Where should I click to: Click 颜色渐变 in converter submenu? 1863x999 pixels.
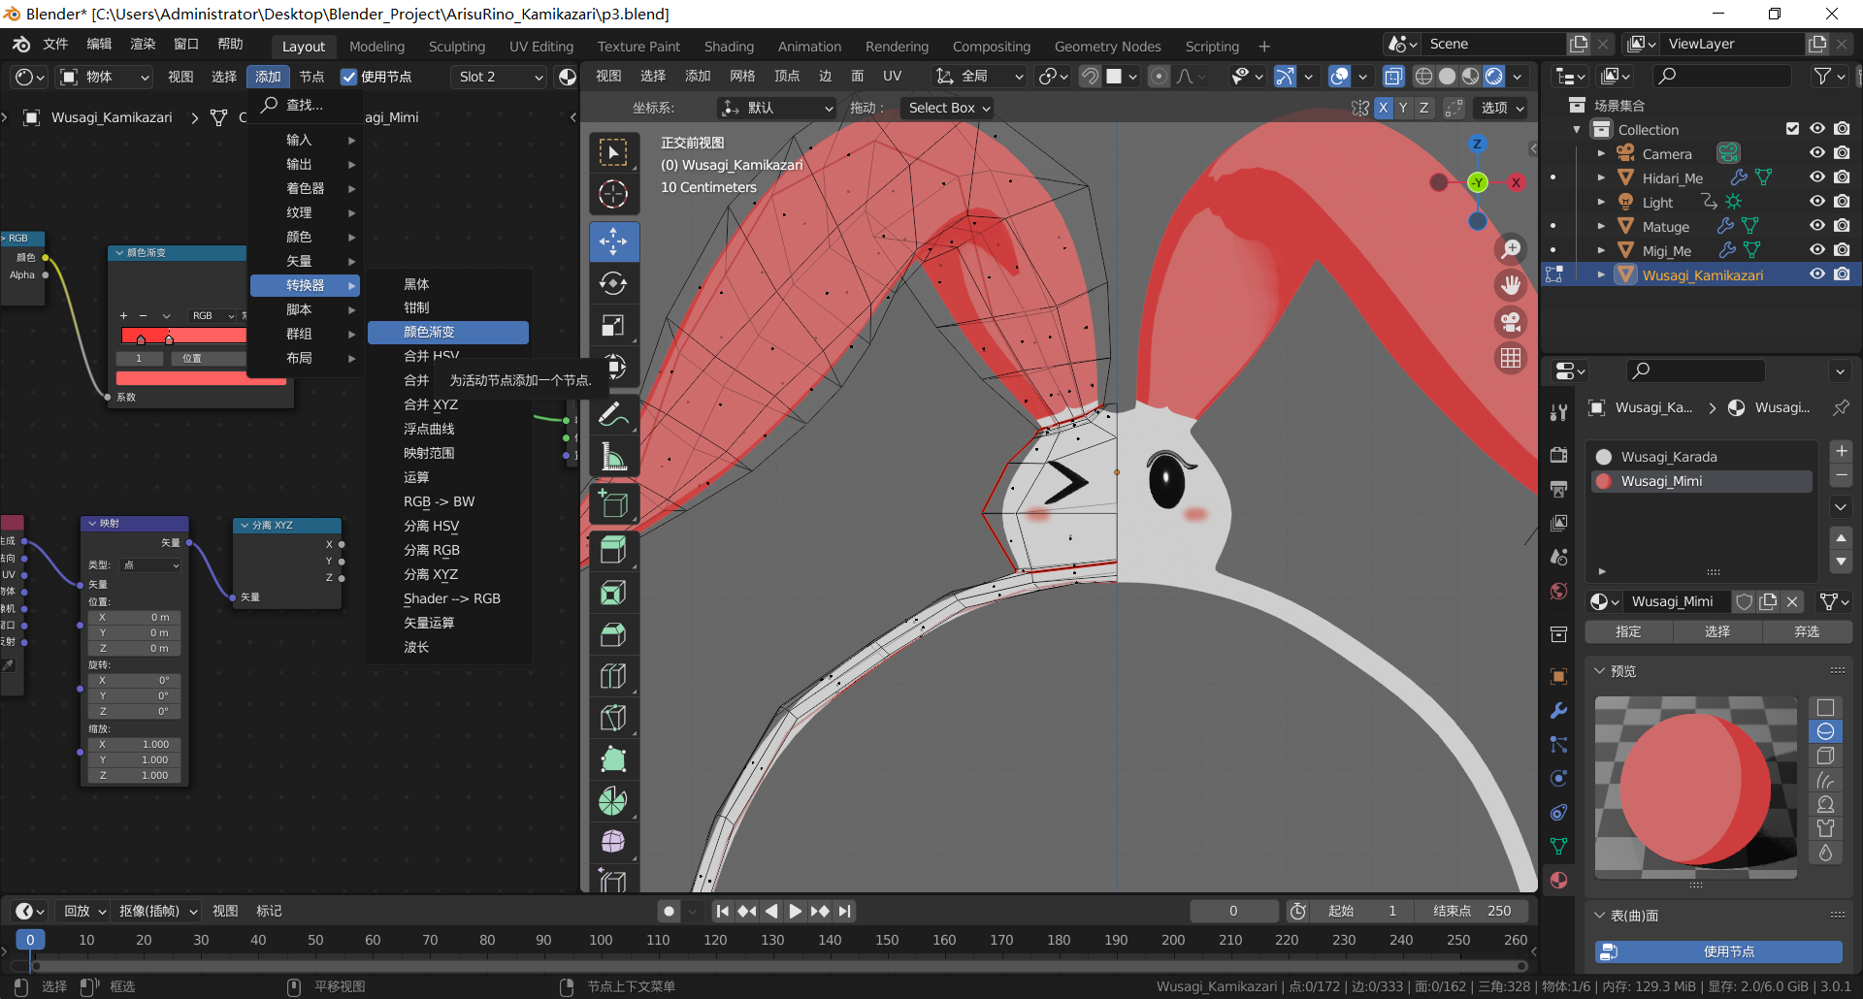tap(448, 332)
